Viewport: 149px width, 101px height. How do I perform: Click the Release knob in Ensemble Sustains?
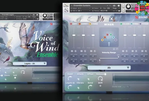tap(100, 78)
